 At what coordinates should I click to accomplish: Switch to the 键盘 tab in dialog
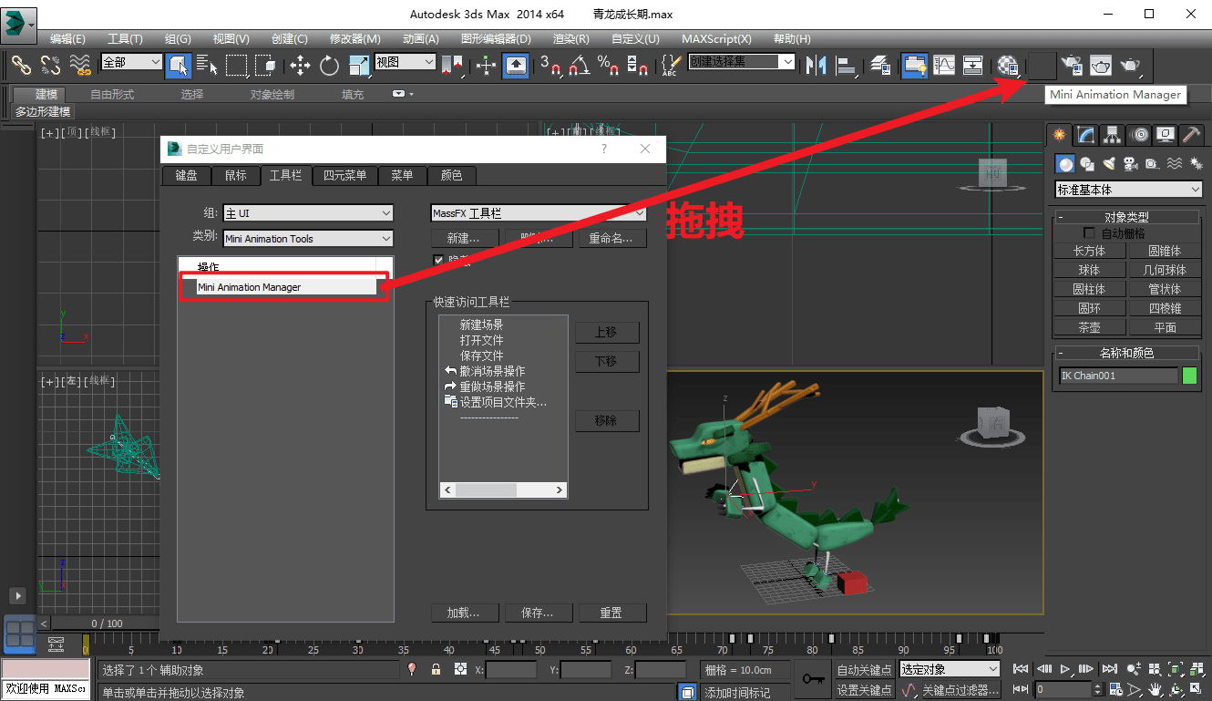[186, 175]
